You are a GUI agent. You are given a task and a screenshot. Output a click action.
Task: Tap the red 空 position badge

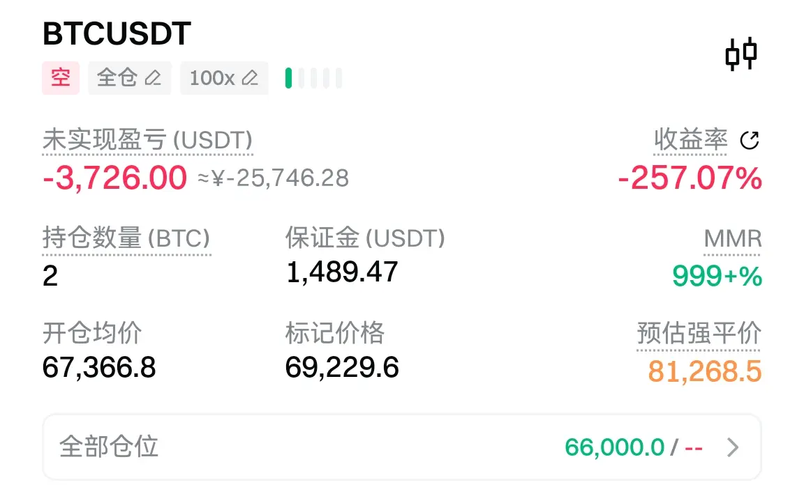tap(61, 78)
